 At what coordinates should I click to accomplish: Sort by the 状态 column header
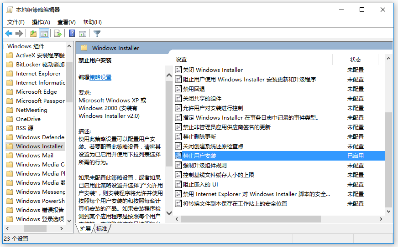click(356, 60)
